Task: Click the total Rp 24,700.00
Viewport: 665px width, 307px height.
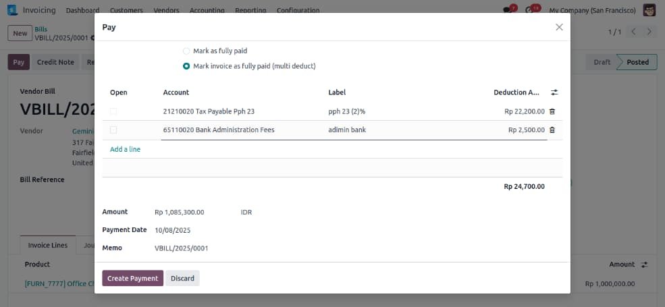Action: tap(524, 187)
